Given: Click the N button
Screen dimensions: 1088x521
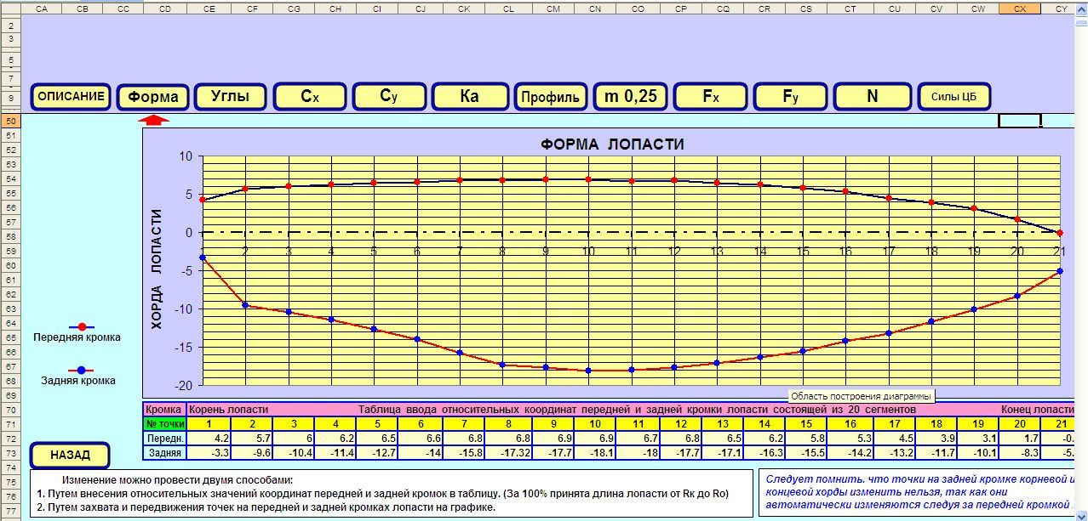Looking at the screenshot, I should pyautogui.click(x=872, y=97).
